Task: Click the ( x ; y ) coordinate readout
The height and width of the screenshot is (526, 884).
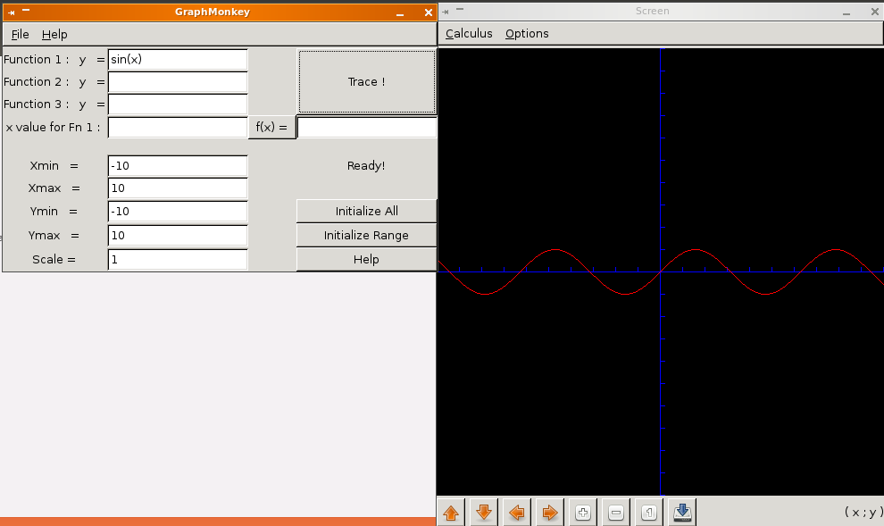Action: tap(863, 512)
